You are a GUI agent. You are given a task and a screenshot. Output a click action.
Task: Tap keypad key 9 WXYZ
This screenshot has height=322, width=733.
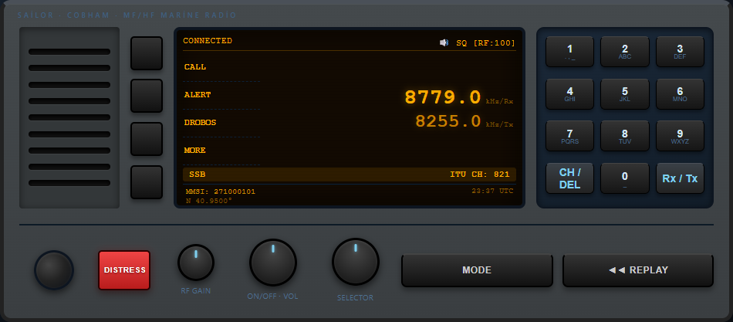pos(680,136)
